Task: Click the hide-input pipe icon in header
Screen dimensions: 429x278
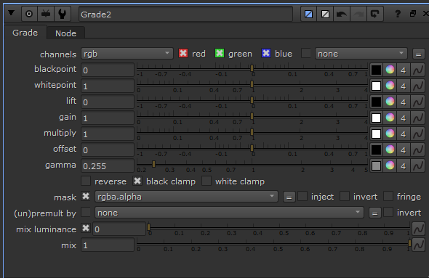Action: (45, 14)
